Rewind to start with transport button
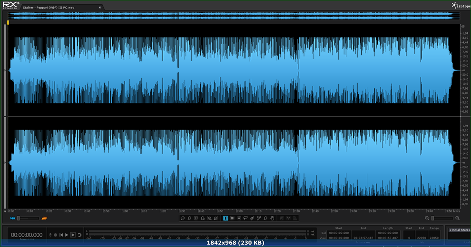Screen dimensions: 471x247 click(x=61, y=235)
